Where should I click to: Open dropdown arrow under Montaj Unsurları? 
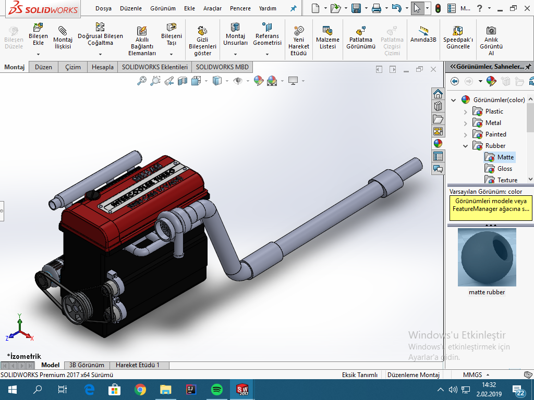235,54
